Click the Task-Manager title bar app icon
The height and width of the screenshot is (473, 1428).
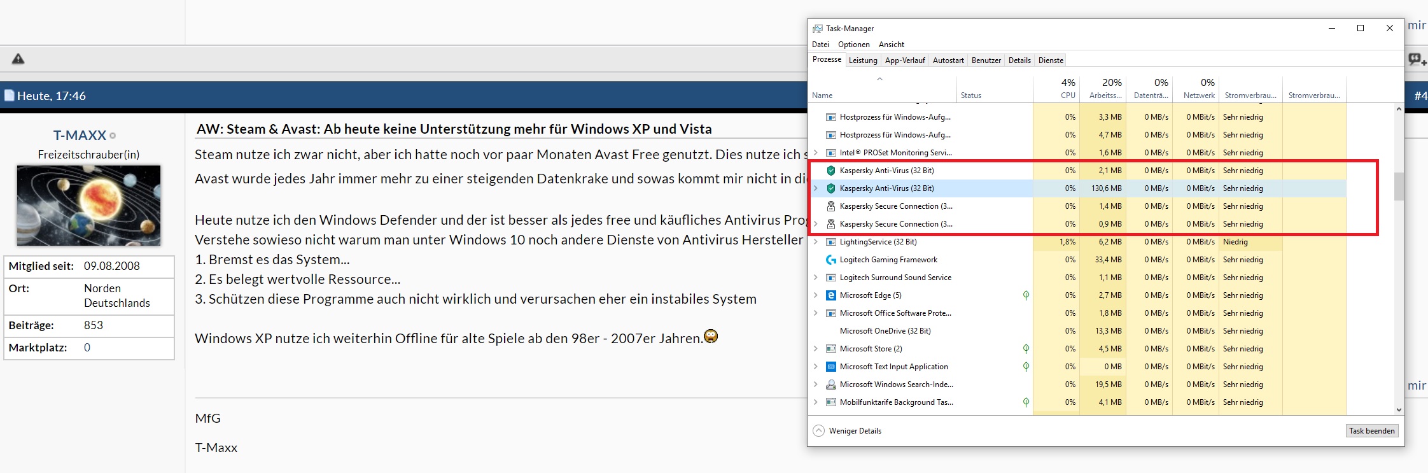pos(818,29)
